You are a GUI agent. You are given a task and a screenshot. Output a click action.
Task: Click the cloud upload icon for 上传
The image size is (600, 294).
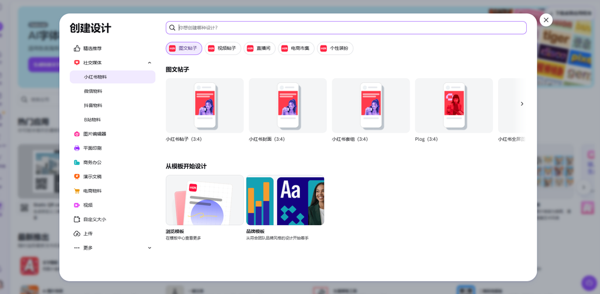(77, 234)
